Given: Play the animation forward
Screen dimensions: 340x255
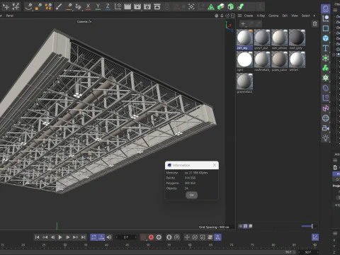Looking at the screenshot, I should tap(60, 237).
